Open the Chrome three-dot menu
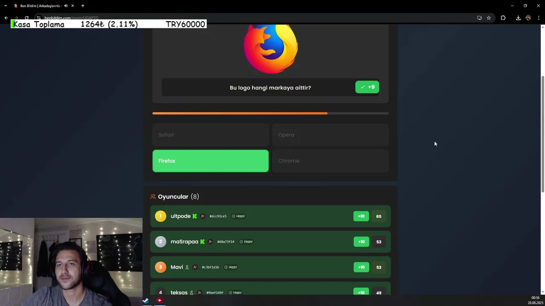 539,18
